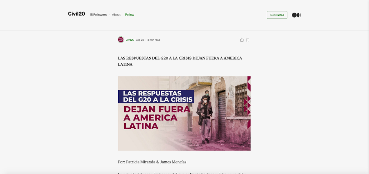Click the Medium logo icon
The image size is (369, 174).
pos(296,15)
